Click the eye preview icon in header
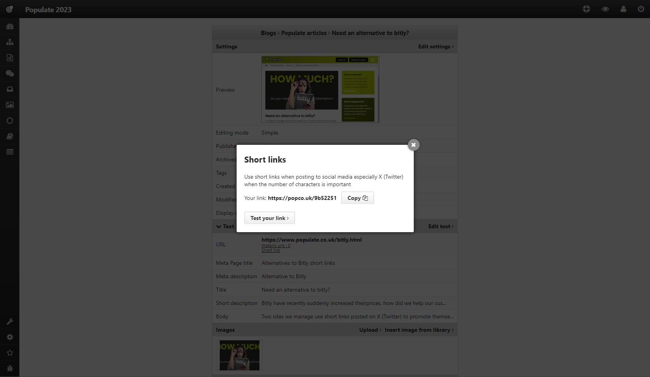 click(x=605, y=9)
